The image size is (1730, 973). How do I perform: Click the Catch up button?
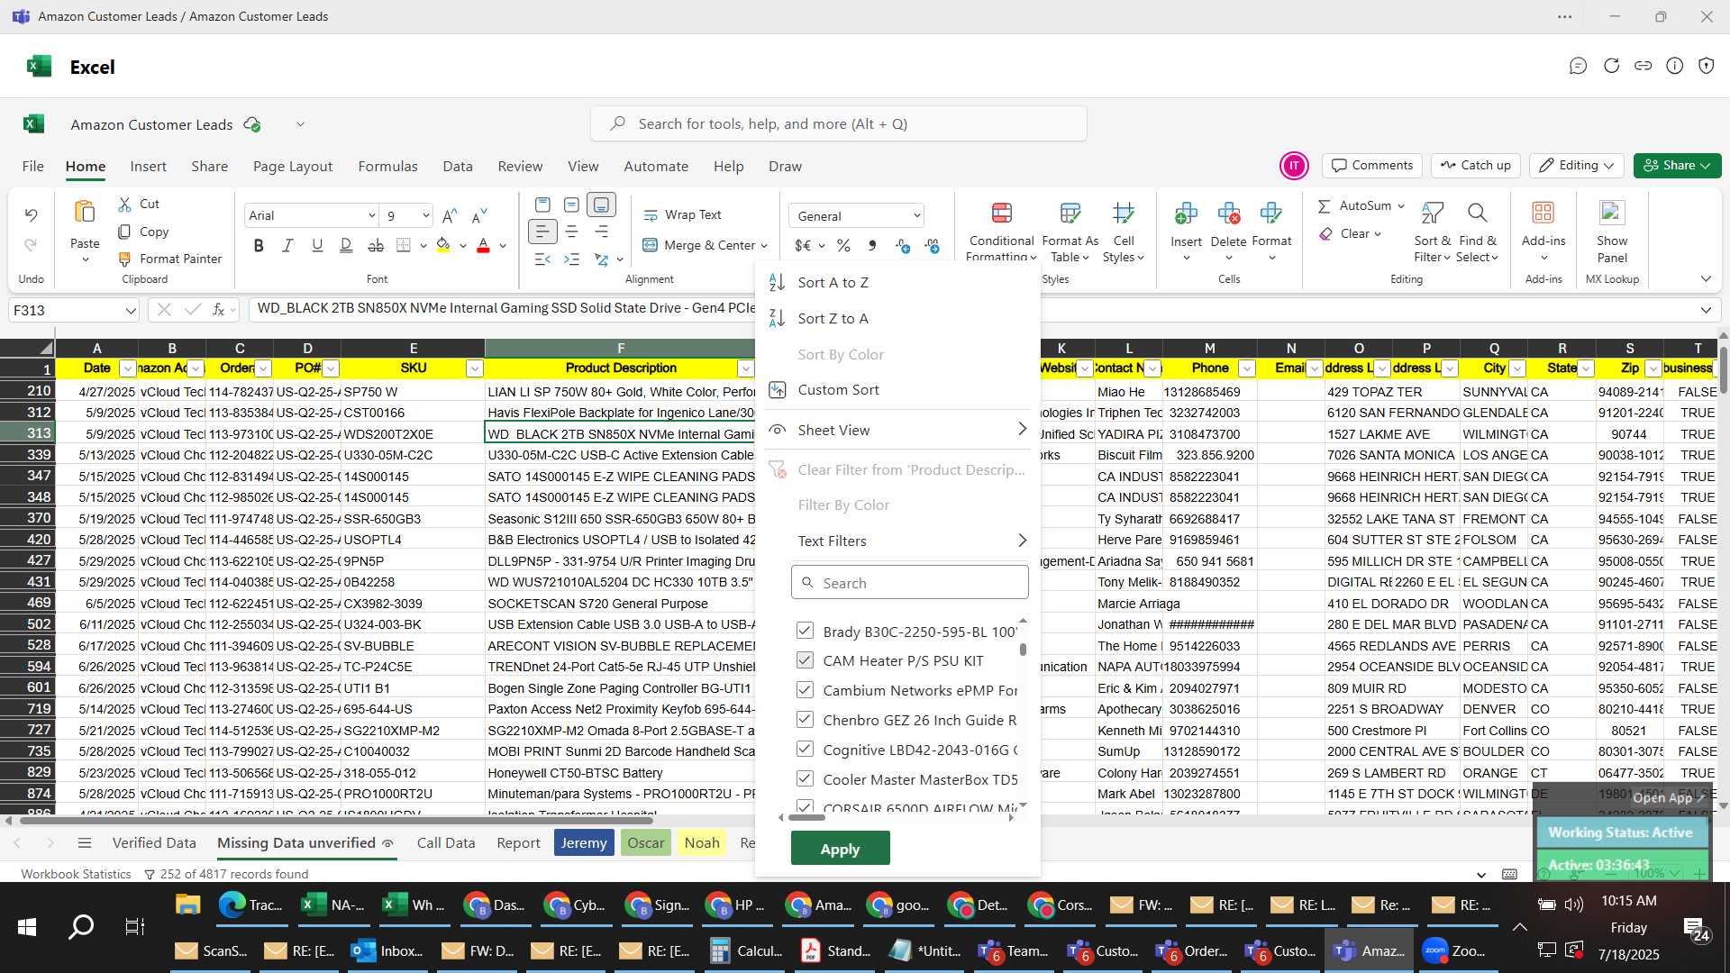click(1475, 166)
